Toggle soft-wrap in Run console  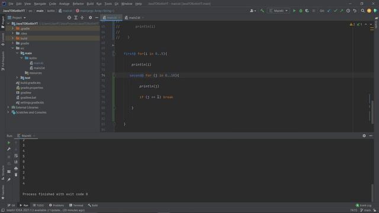click(16, 156)
